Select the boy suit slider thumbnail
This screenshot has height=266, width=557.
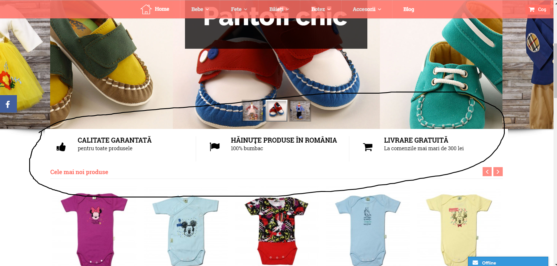click(300, 111)
